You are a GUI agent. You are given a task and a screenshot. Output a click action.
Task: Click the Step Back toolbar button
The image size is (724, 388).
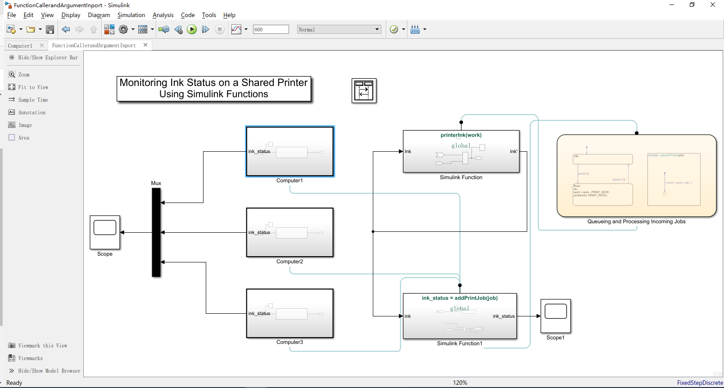click(178, 30)
